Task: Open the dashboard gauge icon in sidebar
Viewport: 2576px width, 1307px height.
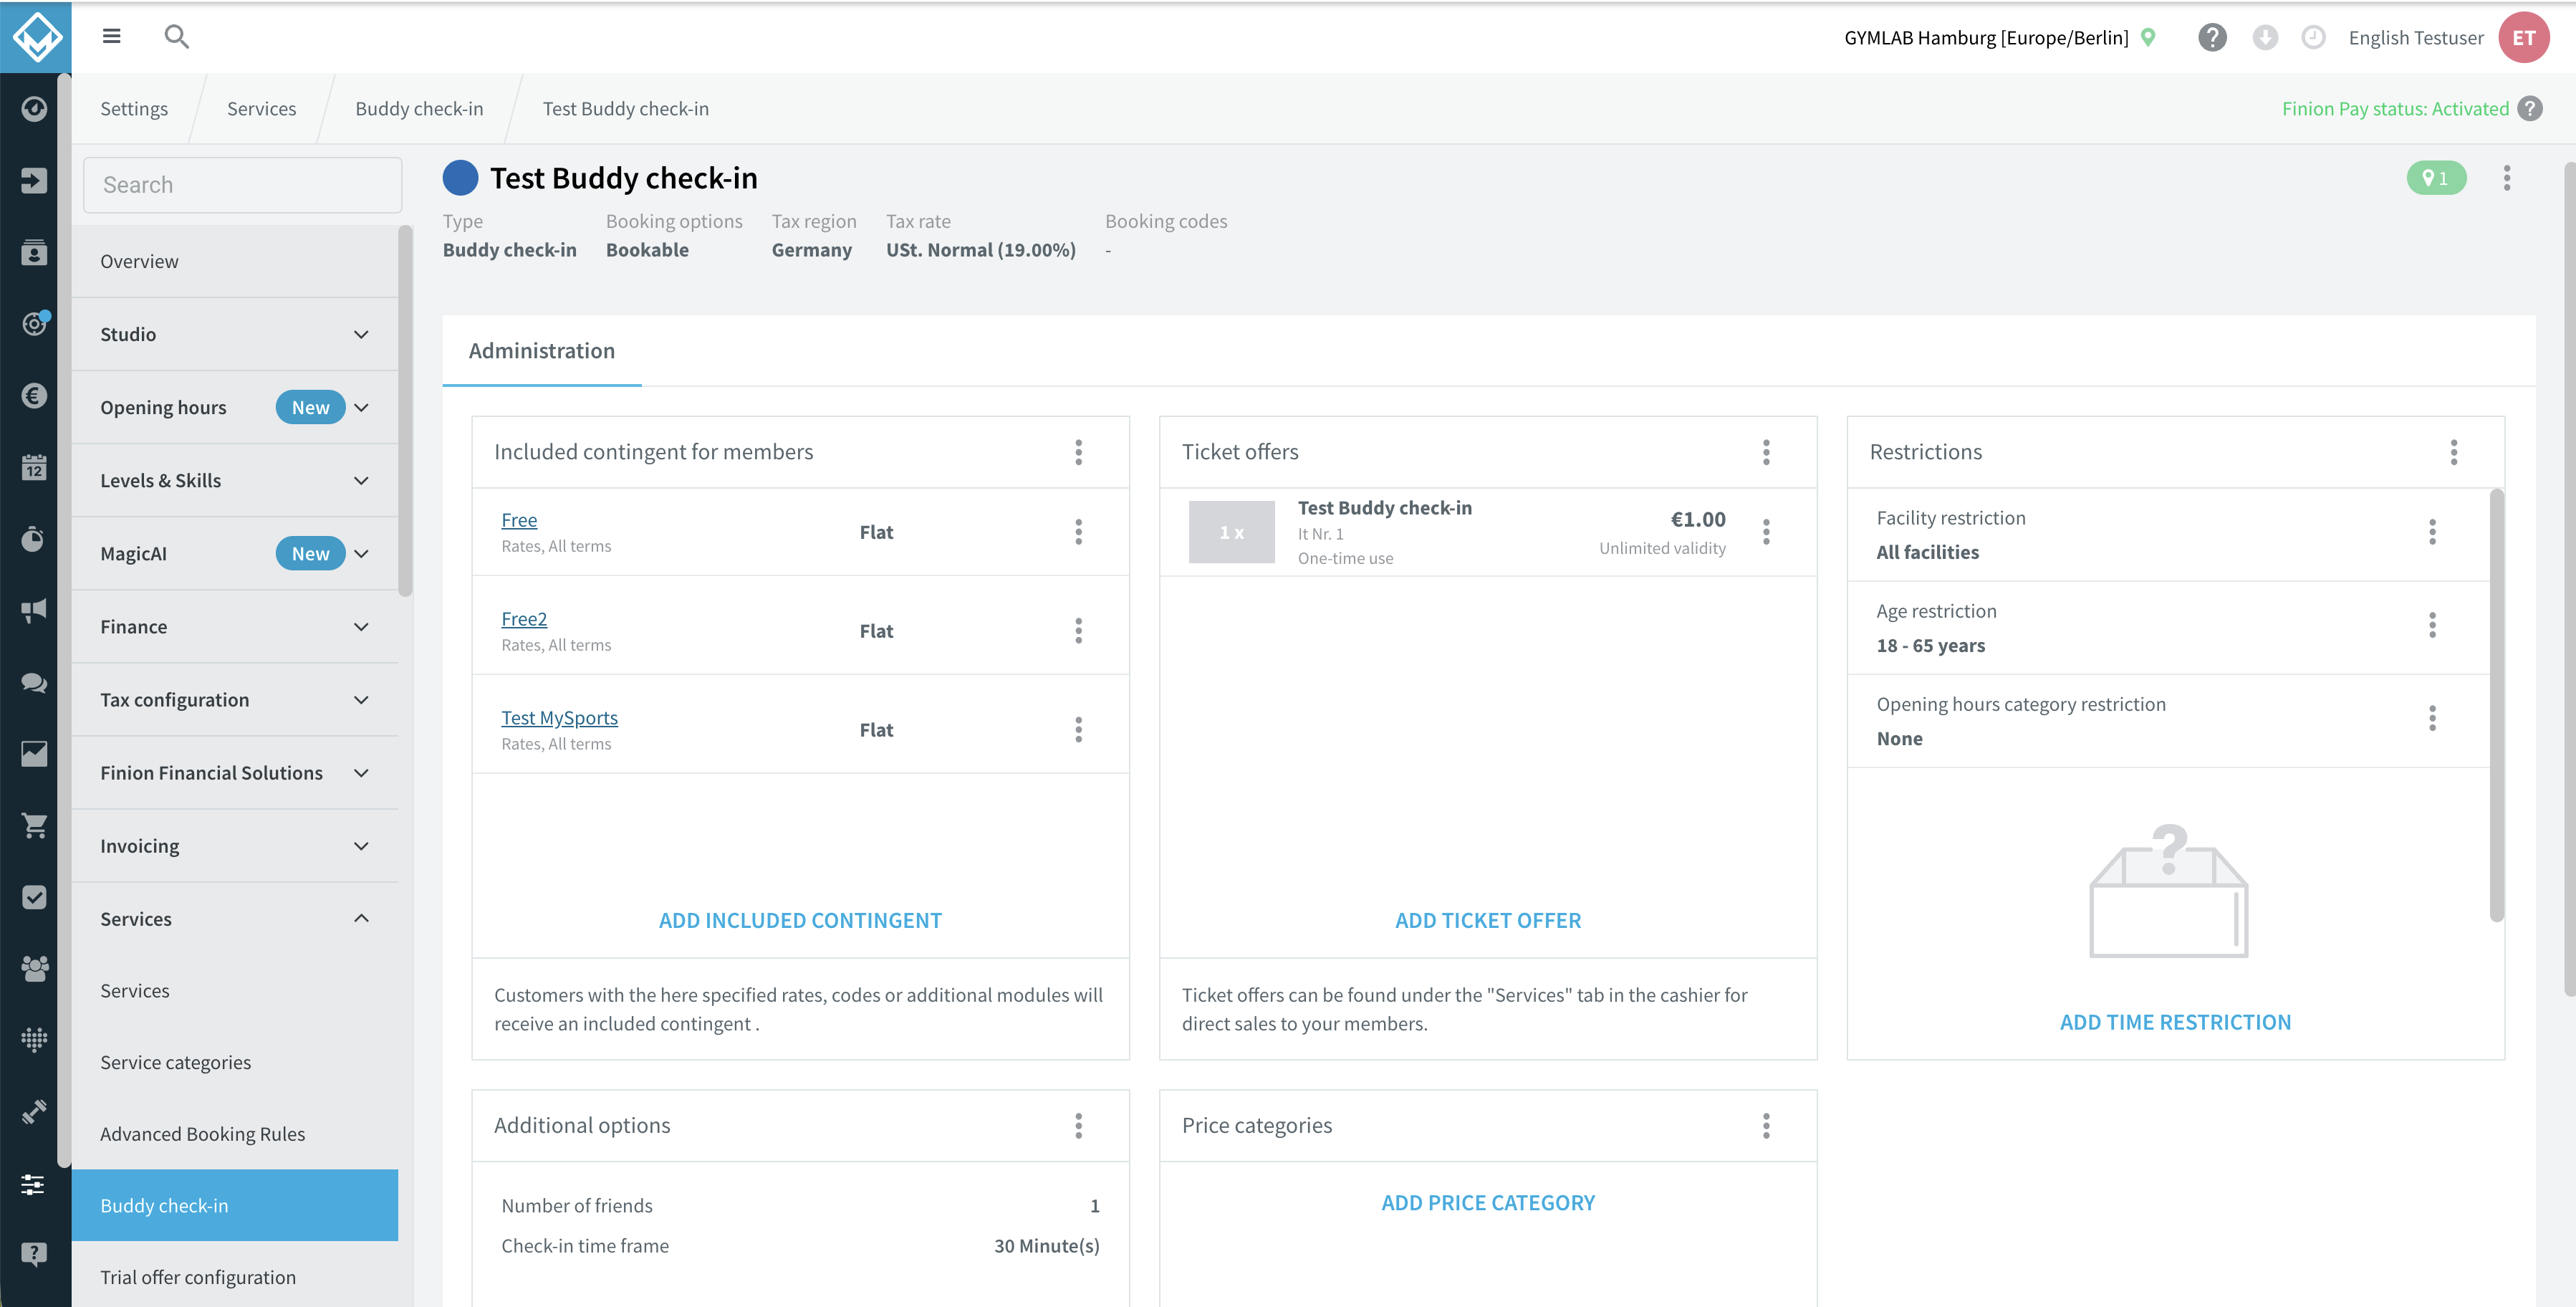Action: pos(34,108)
